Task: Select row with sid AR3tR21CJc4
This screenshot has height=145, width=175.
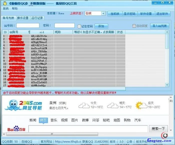Action: 64,45
